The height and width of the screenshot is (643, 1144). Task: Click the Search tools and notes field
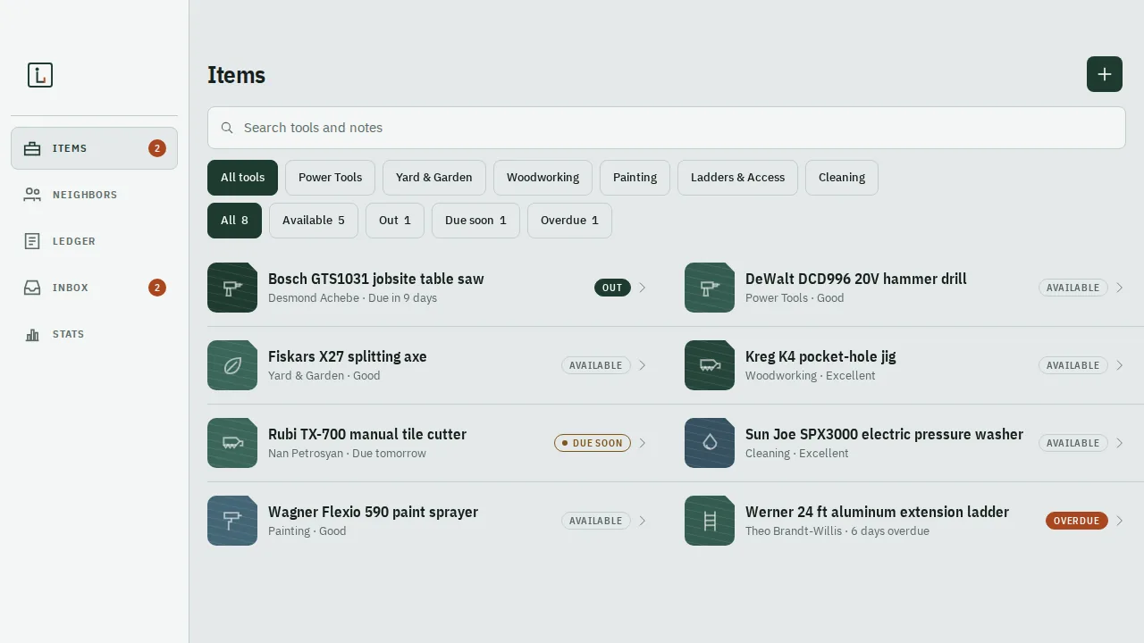(x=667, y=128)
